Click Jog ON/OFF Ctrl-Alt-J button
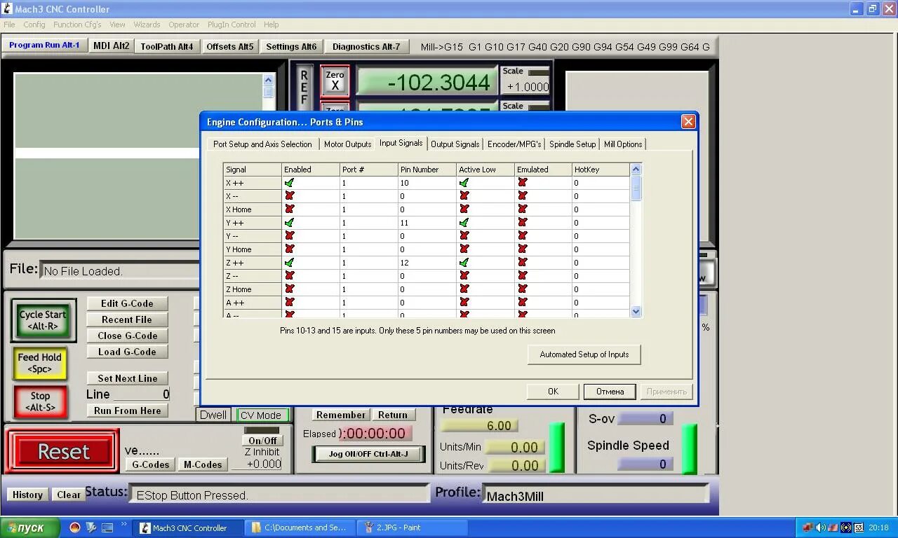 [x=368, y=454]
